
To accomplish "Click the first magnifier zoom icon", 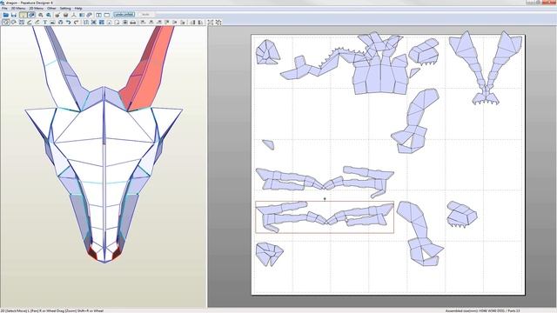I will [x=41, y=15].
